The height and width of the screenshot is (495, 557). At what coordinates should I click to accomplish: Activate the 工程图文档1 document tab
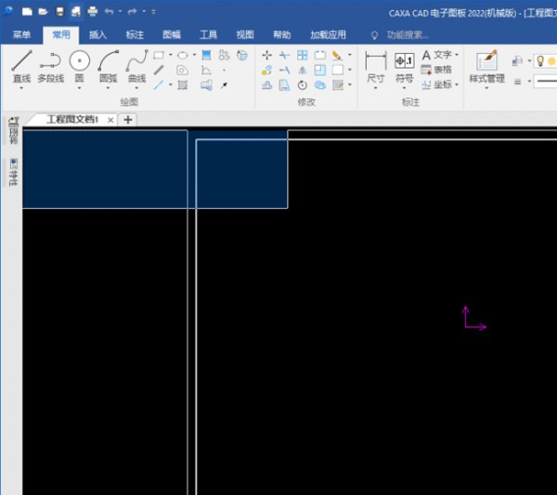(x=72, y=120)
